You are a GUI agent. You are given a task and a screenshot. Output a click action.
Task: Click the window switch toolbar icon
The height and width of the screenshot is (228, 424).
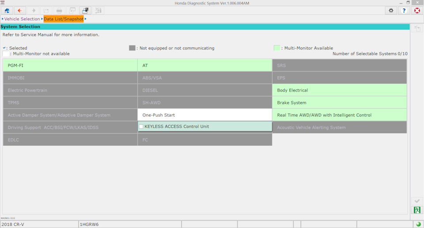(x=85, y=11)
